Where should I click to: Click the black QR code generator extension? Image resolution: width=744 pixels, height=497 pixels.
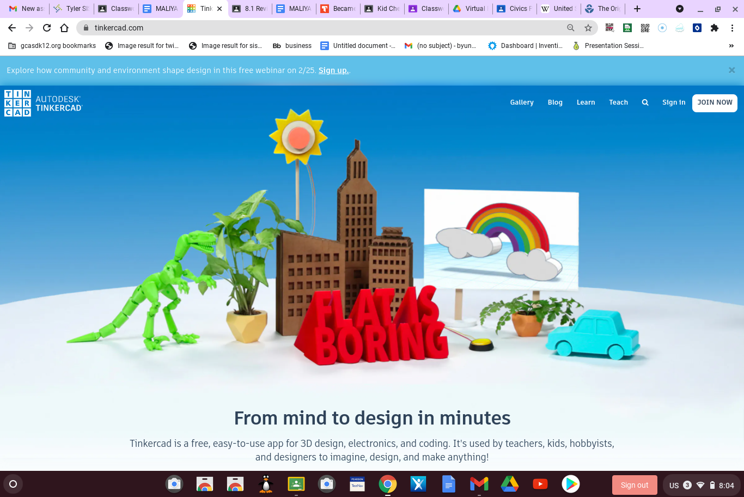point(645,28)
